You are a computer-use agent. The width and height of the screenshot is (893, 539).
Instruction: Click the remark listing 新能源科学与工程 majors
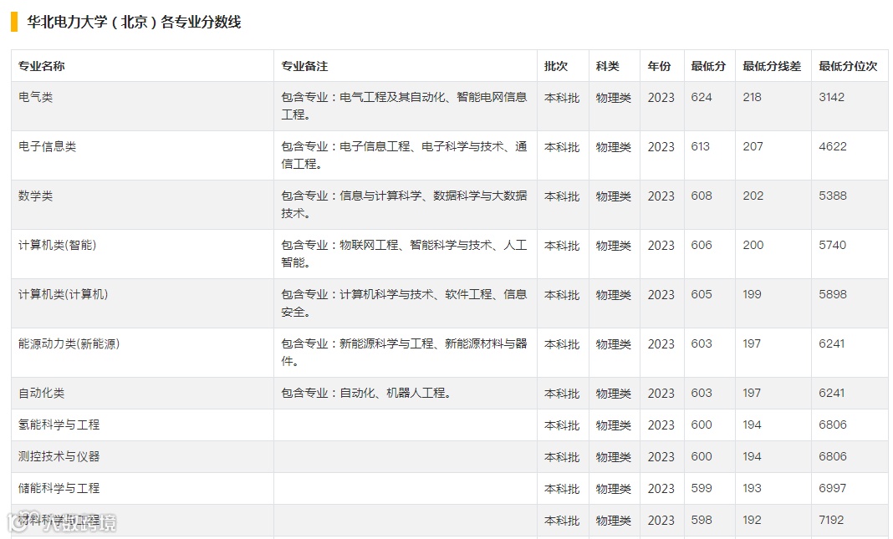pyautogui.click(x=405, y=353)
